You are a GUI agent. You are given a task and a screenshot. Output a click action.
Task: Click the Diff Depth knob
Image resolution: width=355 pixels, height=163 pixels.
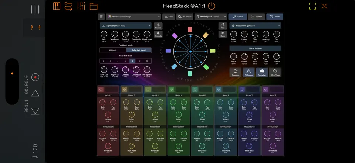pyautogui.click(x=136, y=70)
